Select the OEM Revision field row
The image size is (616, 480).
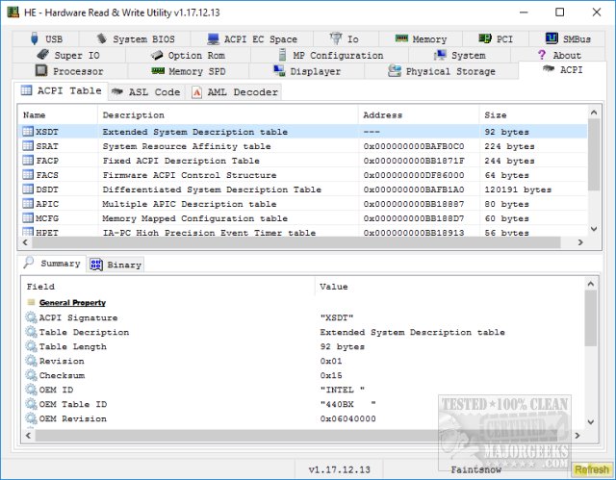[302, 418]
